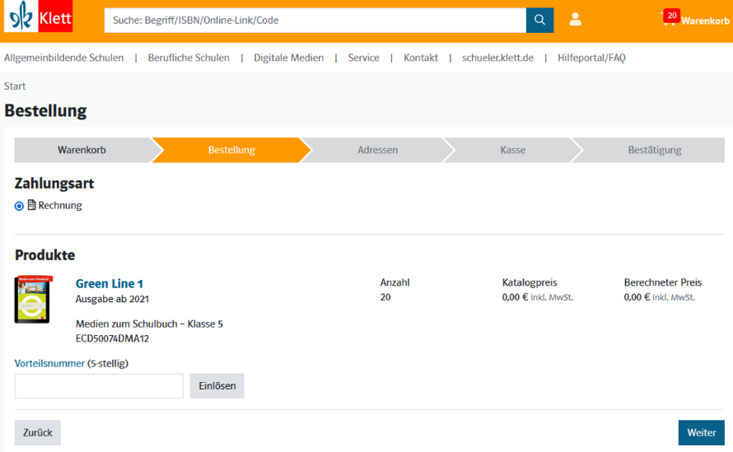Focus the Vorteilsnummer input field
Viewport: 733px width, 452px height.
(x=99, y=386)
